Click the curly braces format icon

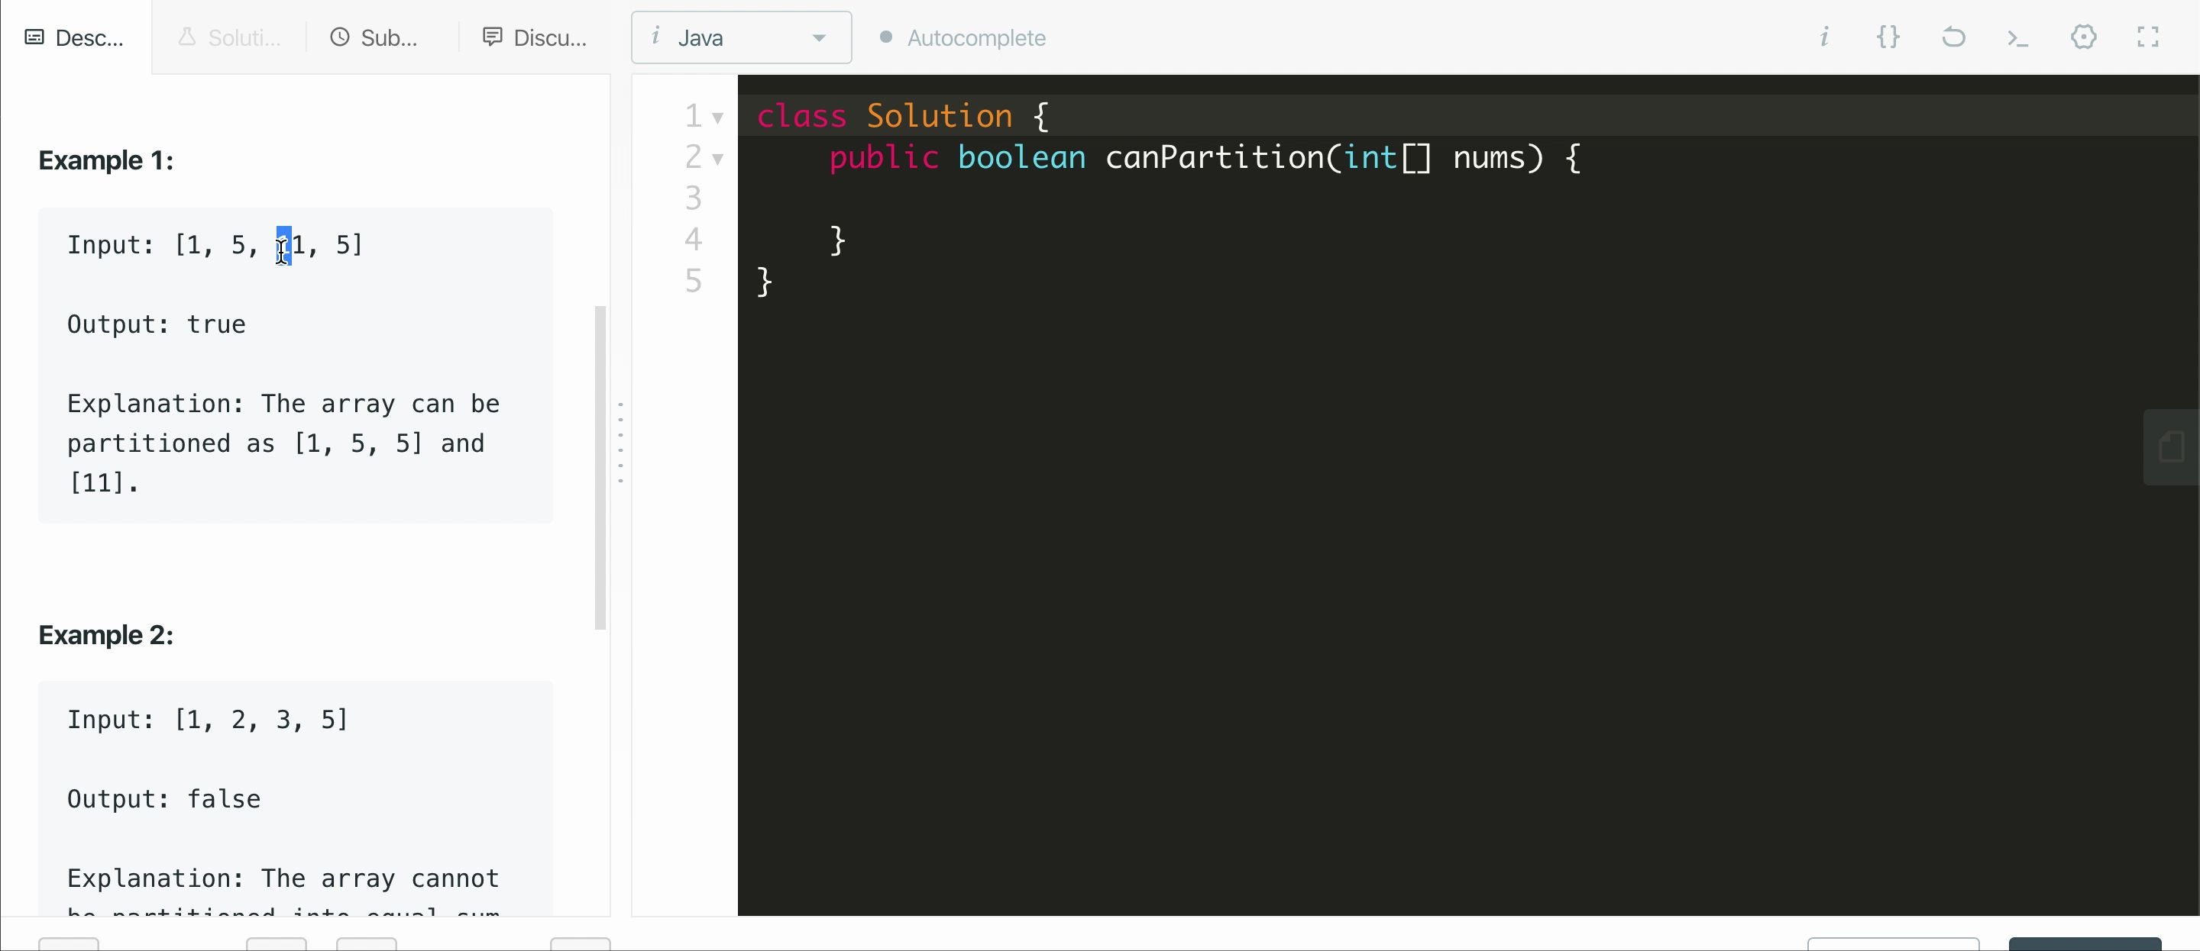point(1888,37)
